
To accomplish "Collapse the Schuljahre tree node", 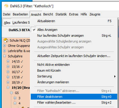I will pyautogui.click(x=4, y=56).
